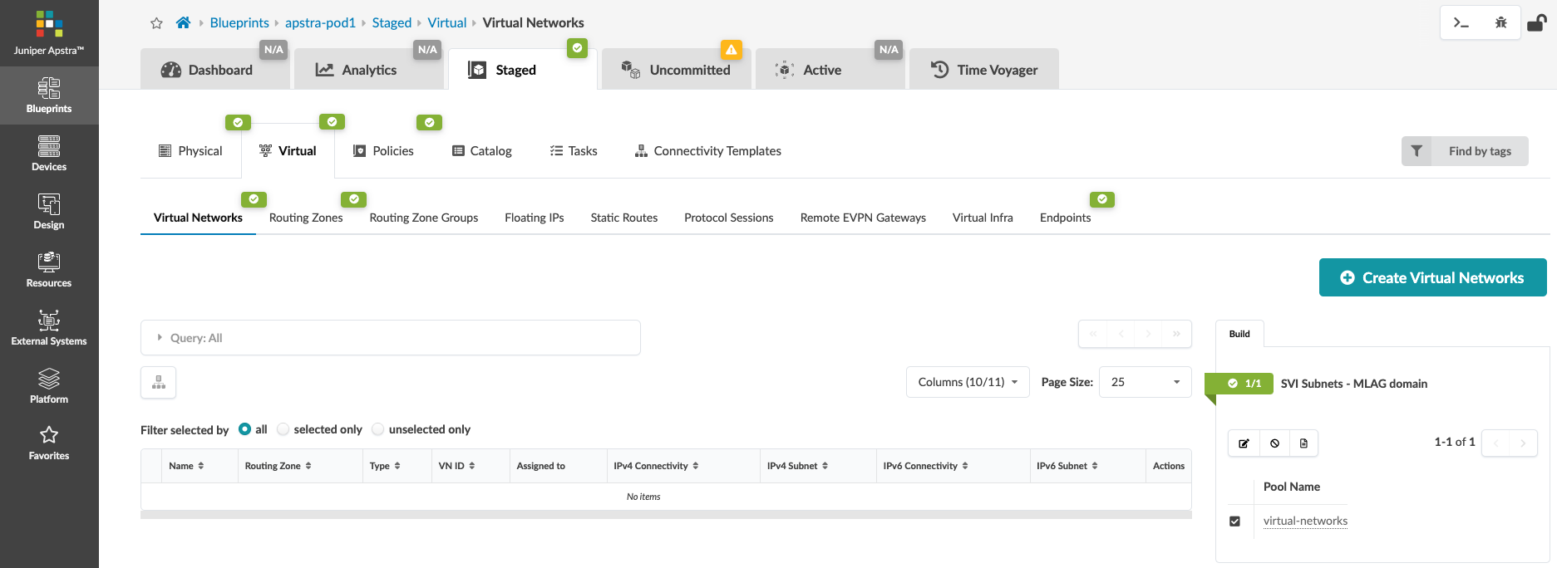
Task: Open the virtual-networks pool link
Action: pos(1305,521)
